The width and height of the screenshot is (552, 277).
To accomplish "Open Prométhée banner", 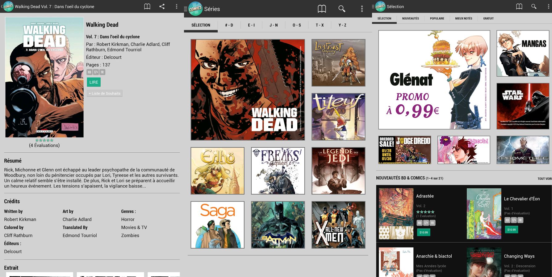I will click(x=523, y=150).
